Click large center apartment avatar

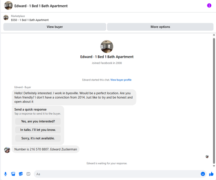click(x=107, y=47)
